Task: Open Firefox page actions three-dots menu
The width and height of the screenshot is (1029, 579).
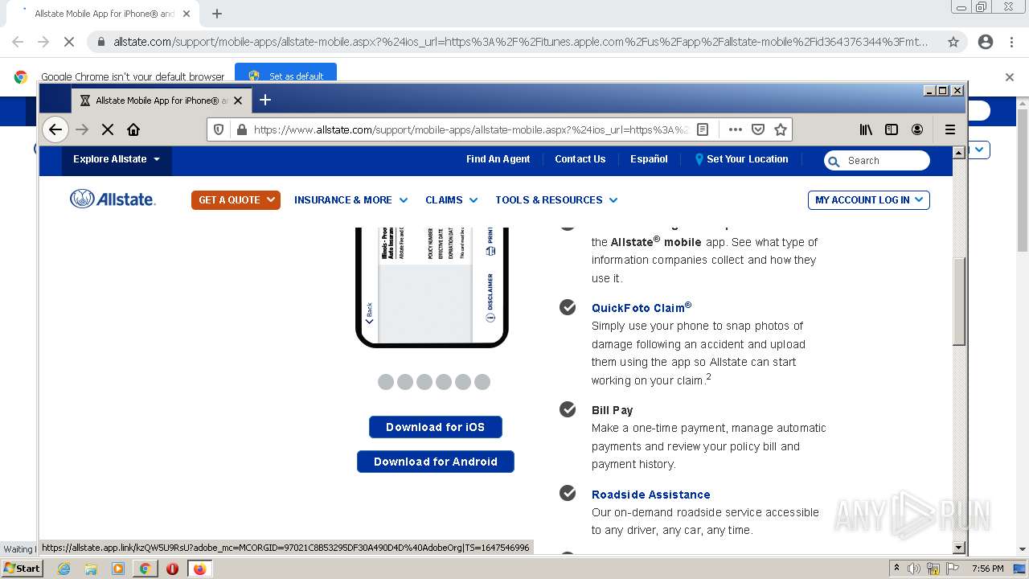Action: coord(735,129)
